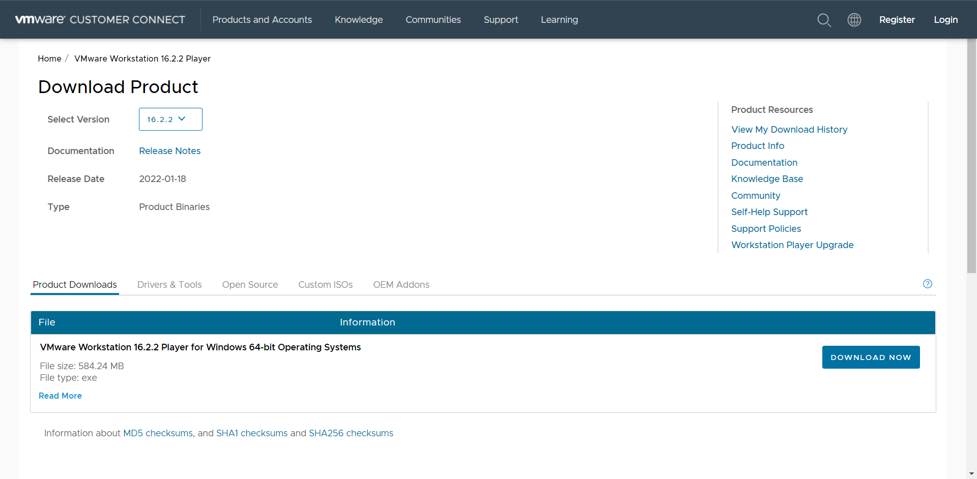The height and width of the screenshot is (479, 977).
Task: Click the help question mark icon
Action: (928, 284)
